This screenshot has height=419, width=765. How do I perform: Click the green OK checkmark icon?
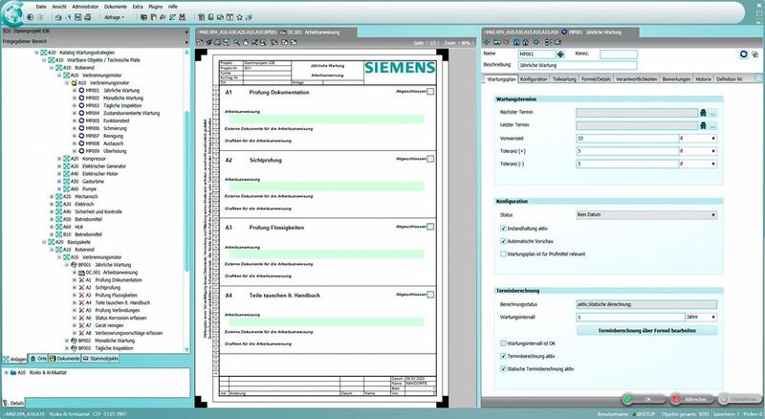click(x=627, y=399)
